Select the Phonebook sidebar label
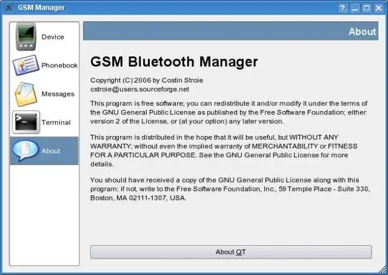The image size is (388, 275). point(59,66)
